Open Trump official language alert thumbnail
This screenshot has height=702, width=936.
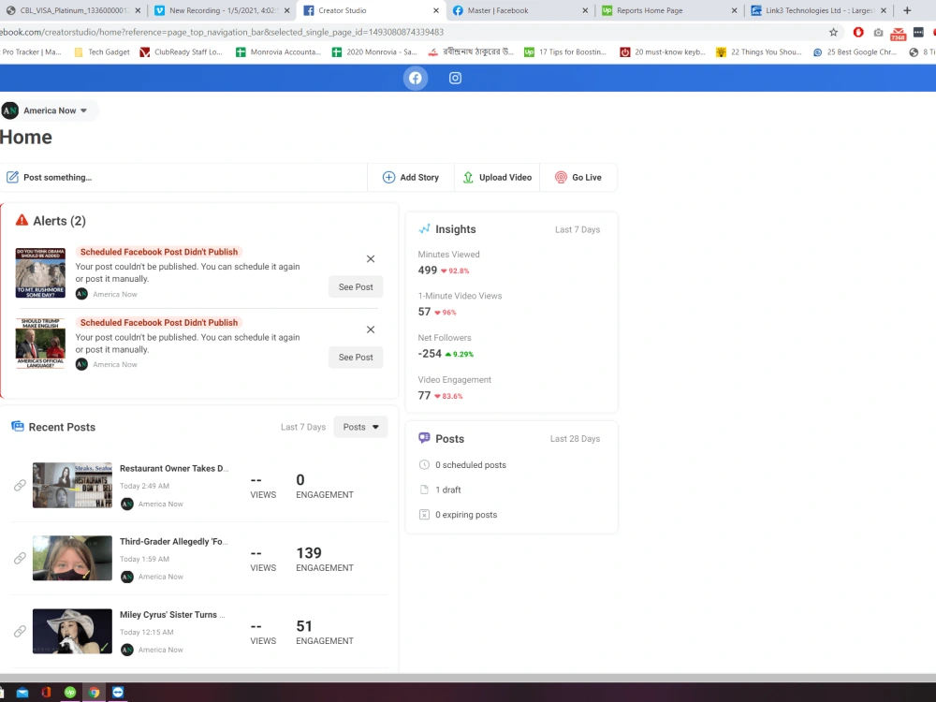point(40,344)
